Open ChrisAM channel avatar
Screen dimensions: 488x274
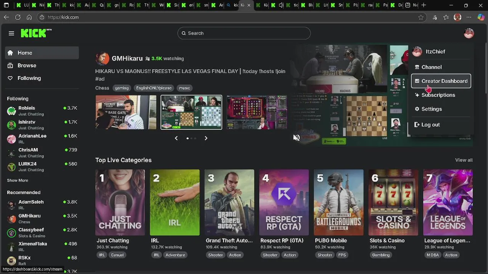pyautogui.click(x=11, y=153)
